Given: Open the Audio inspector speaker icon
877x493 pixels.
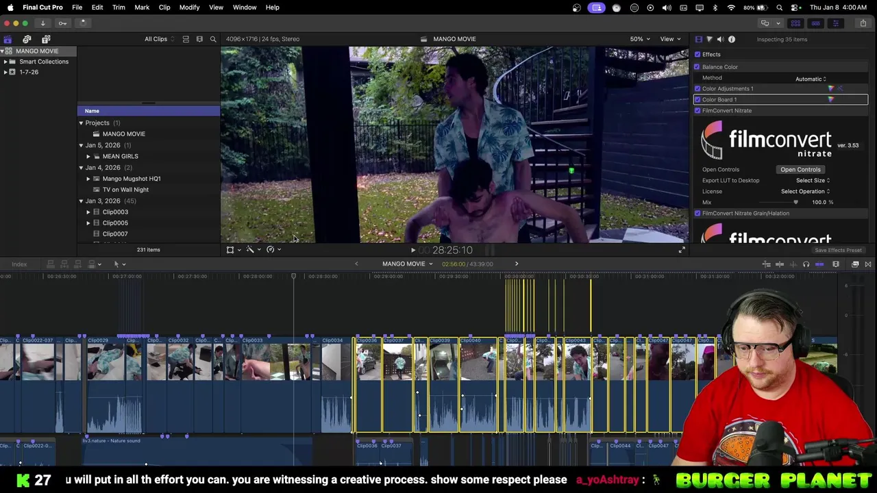Looking at the screenshot, I should pyautogui.click(x=720, y=39).
